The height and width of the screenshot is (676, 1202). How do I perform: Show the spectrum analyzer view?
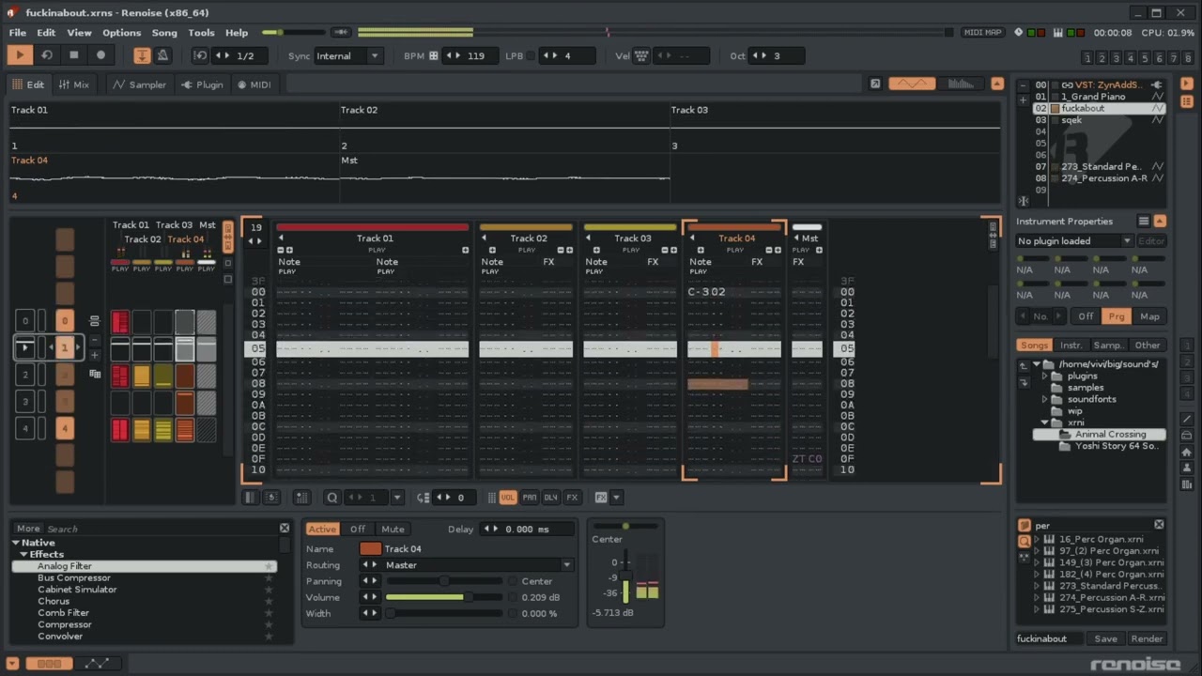coord(961,84)
